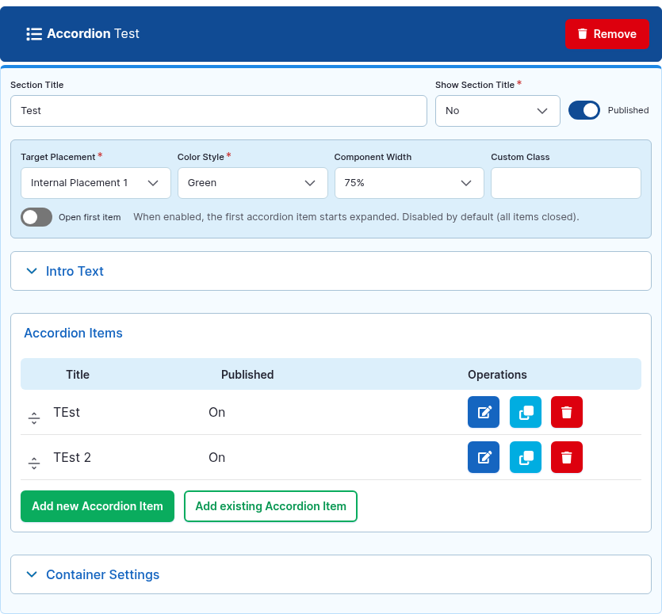Viewport: 662px width, 614px height.
Task: Click the Custom Class input field
Action: click(566, 183)
